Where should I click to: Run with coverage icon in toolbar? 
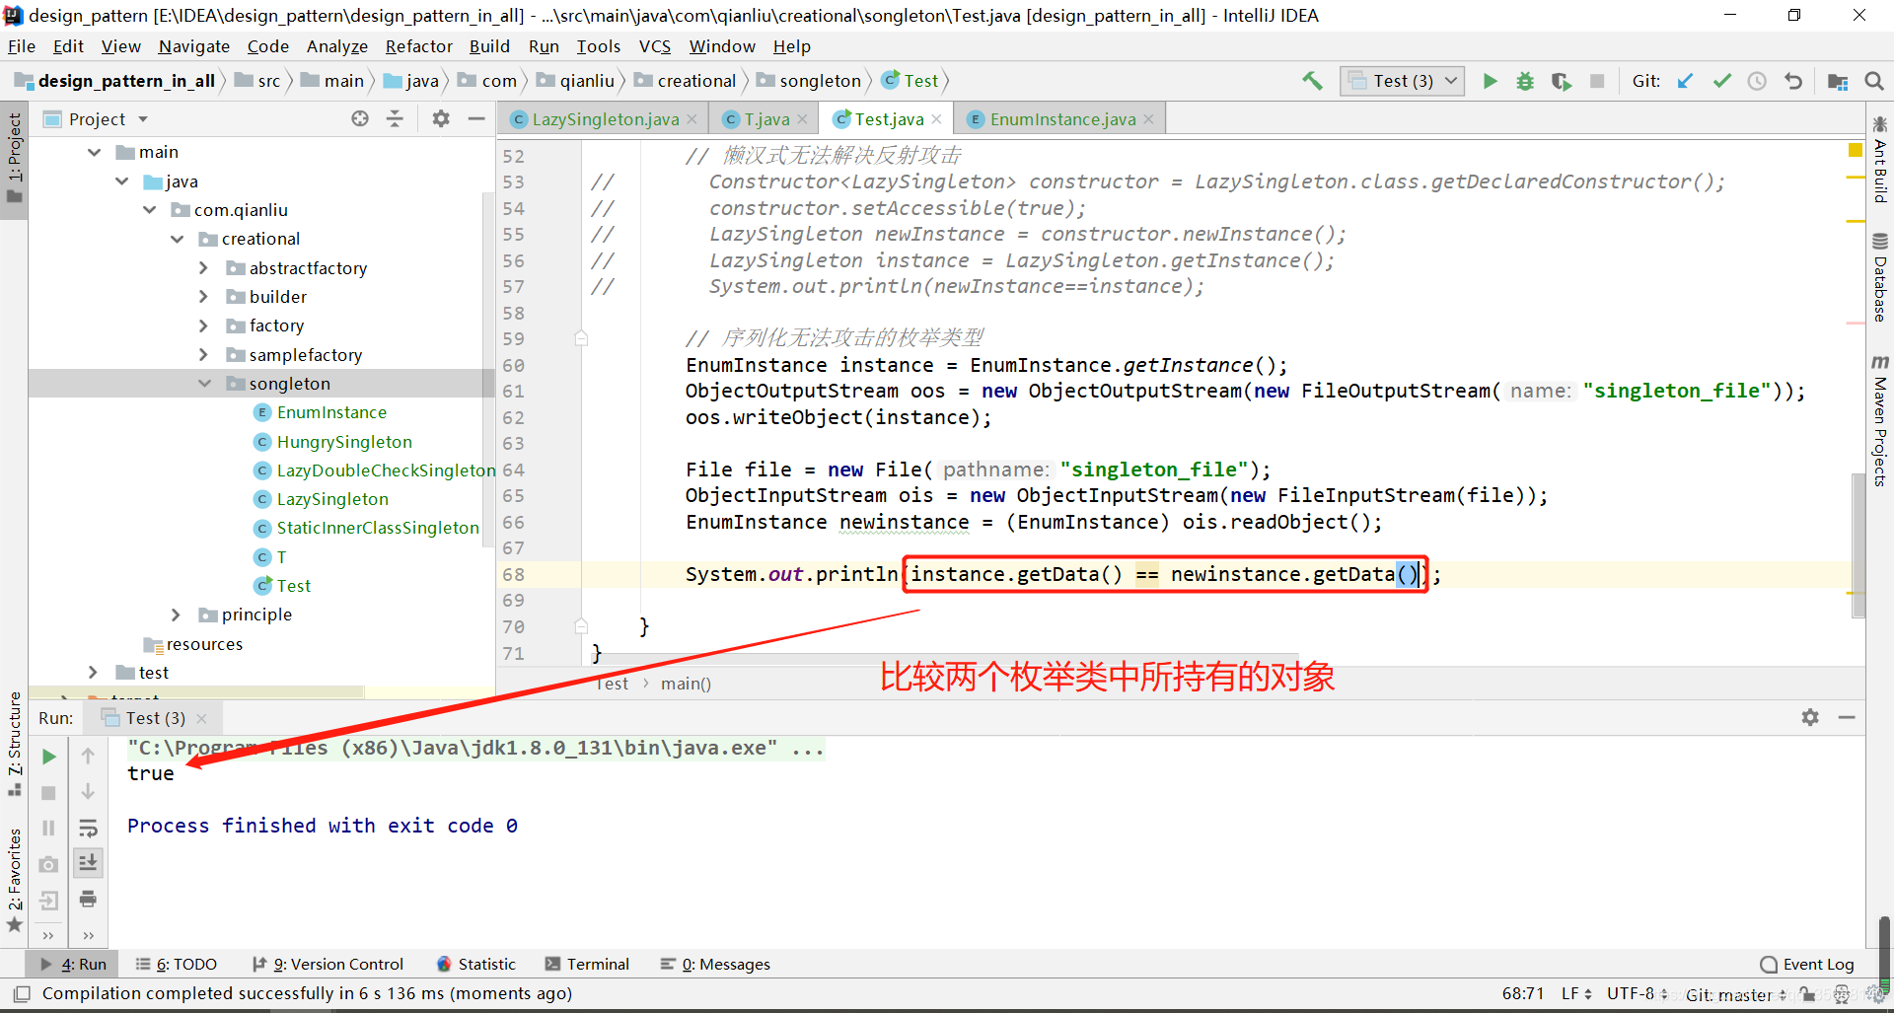tap(1561, 81)
